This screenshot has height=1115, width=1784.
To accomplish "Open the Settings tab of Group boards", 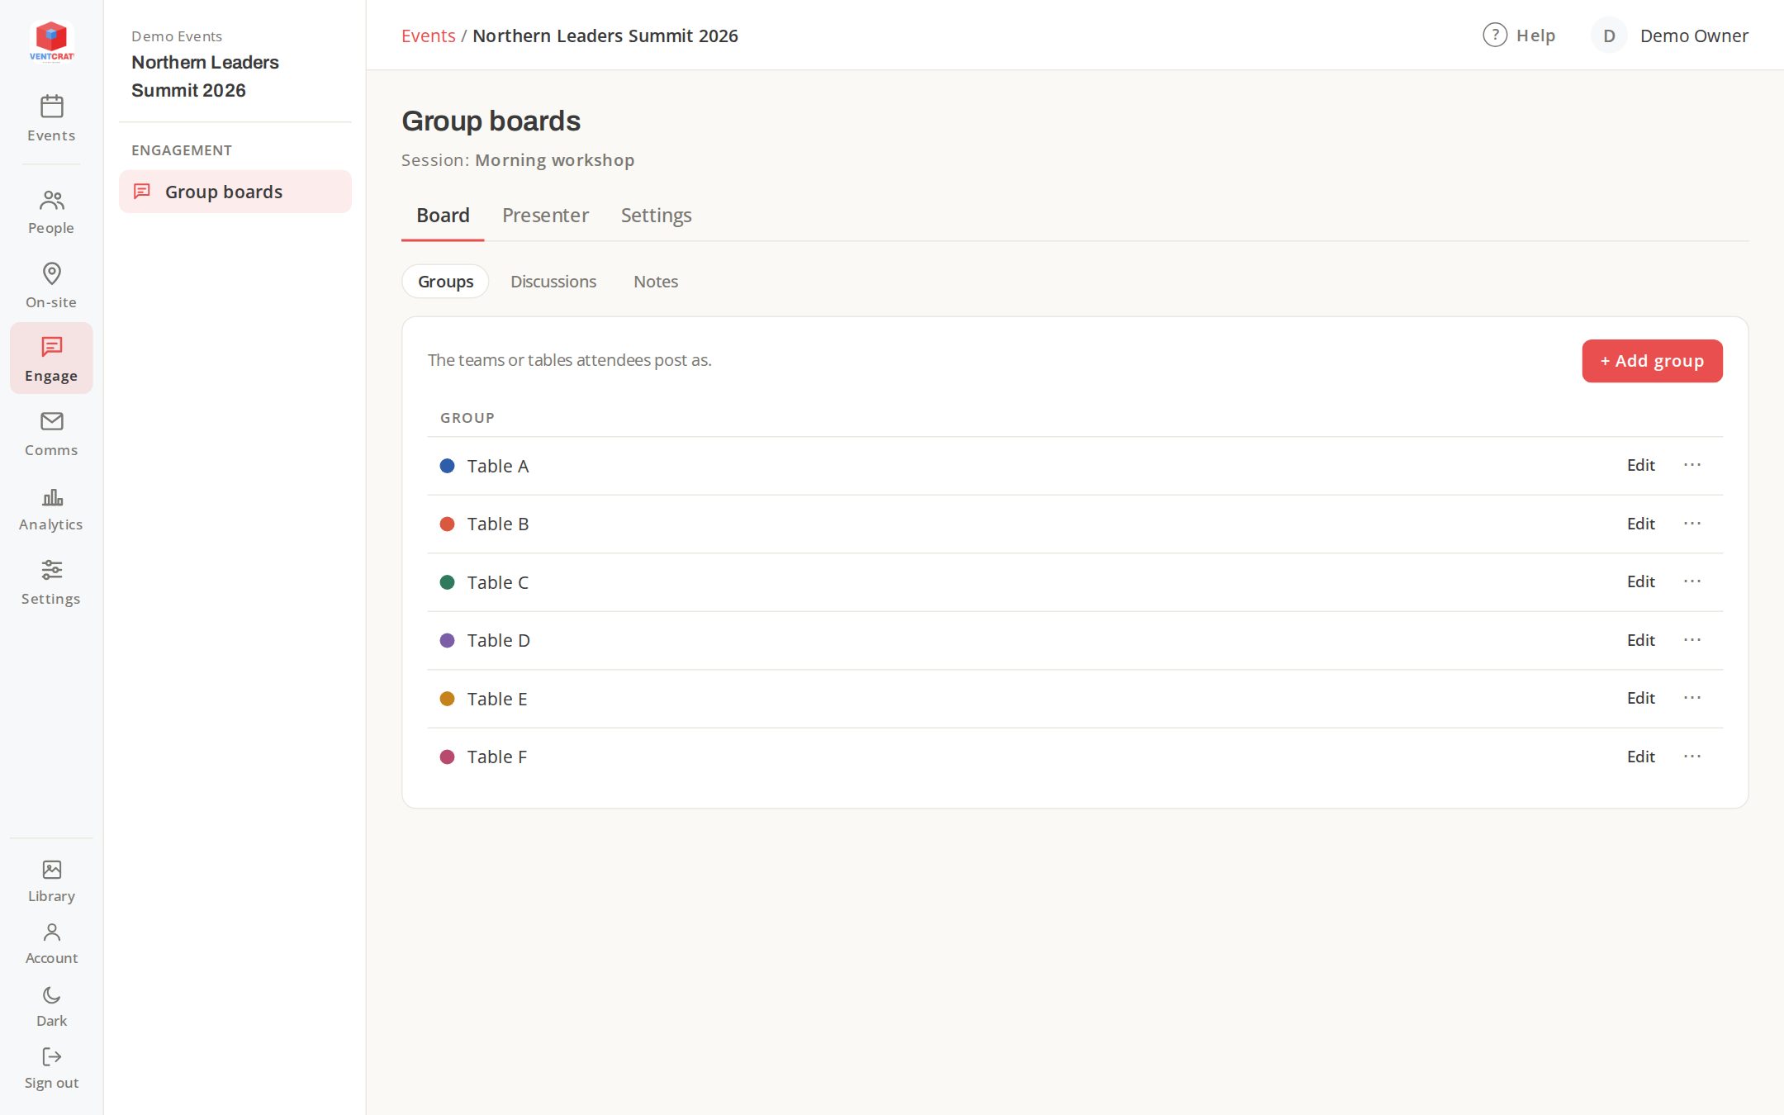I will (x=656, y=216).
